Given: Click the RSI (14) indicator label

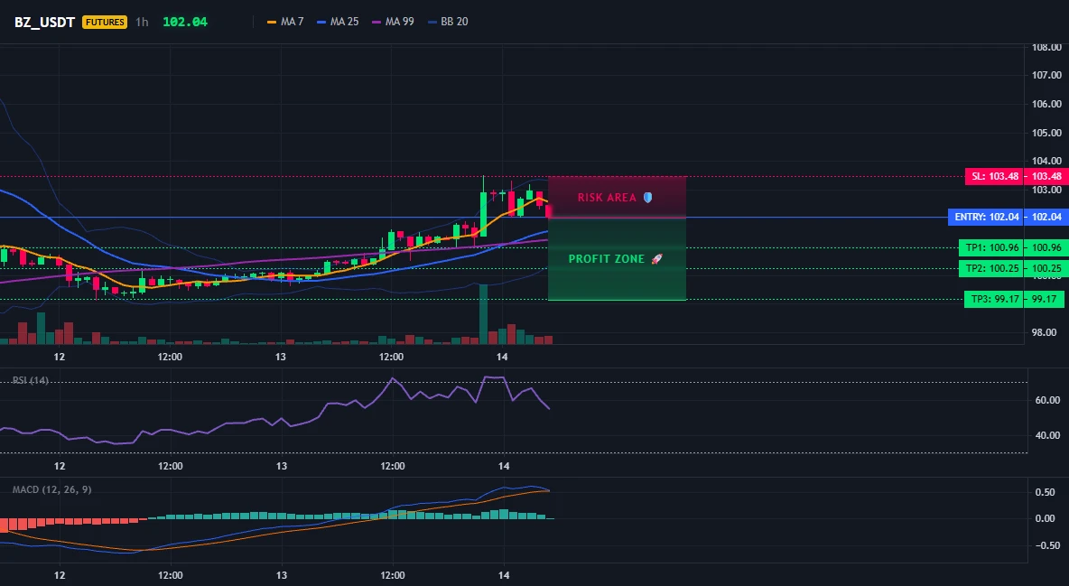Looking at the screenshot, I should coord(31,380).
